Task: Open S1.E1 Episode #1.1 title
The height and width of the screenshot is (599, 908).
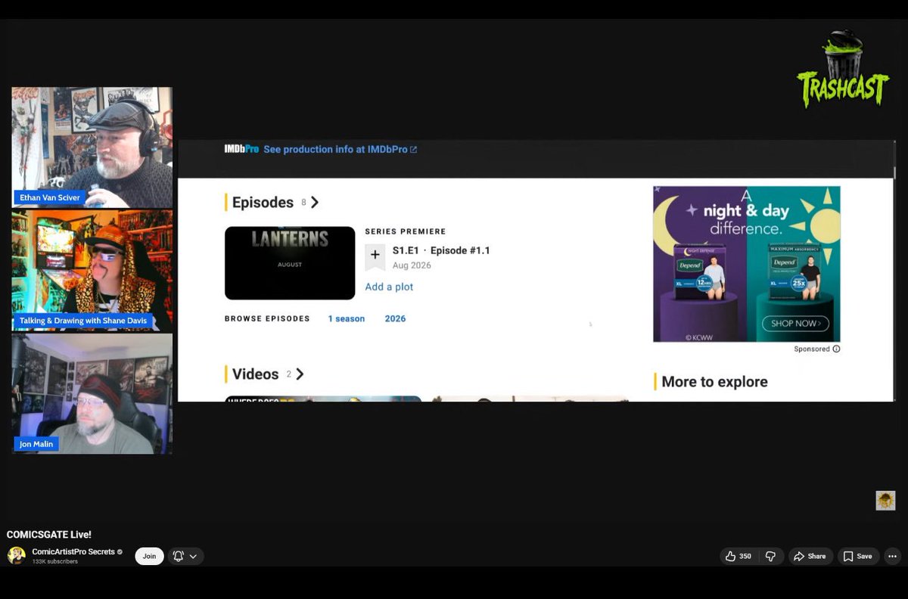Action: coord(441,250)
